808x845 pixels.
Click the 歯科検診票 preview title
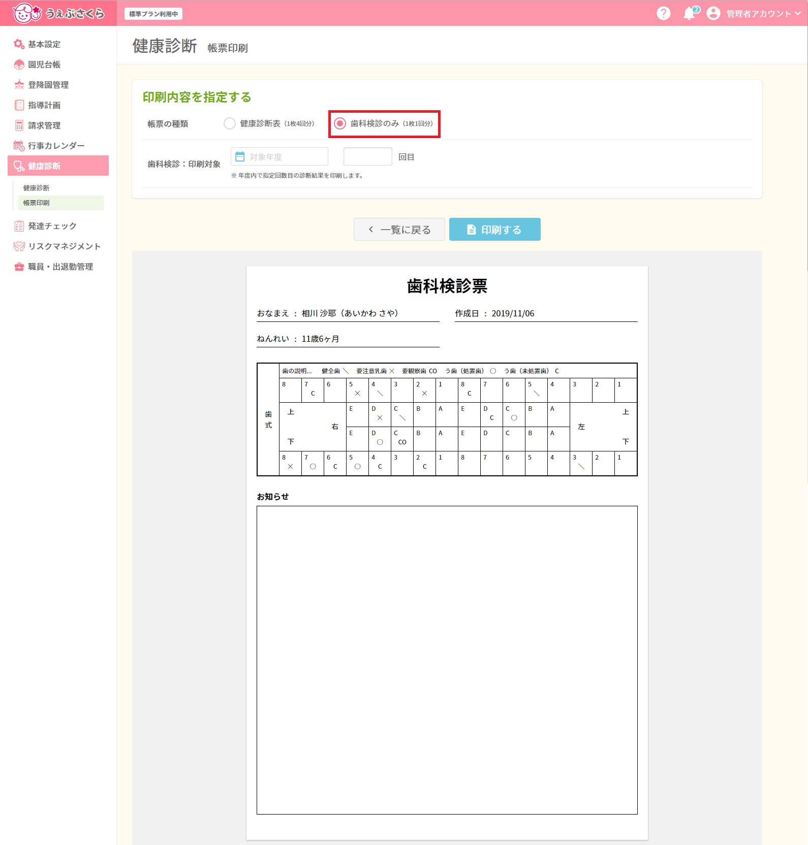pyautogui.click(x=447, y=286)
